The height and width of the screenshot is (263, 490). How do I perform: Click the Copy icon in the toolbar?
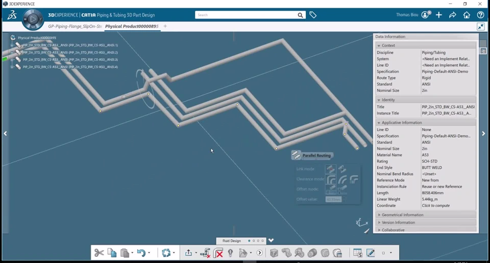tap(112, 253)
